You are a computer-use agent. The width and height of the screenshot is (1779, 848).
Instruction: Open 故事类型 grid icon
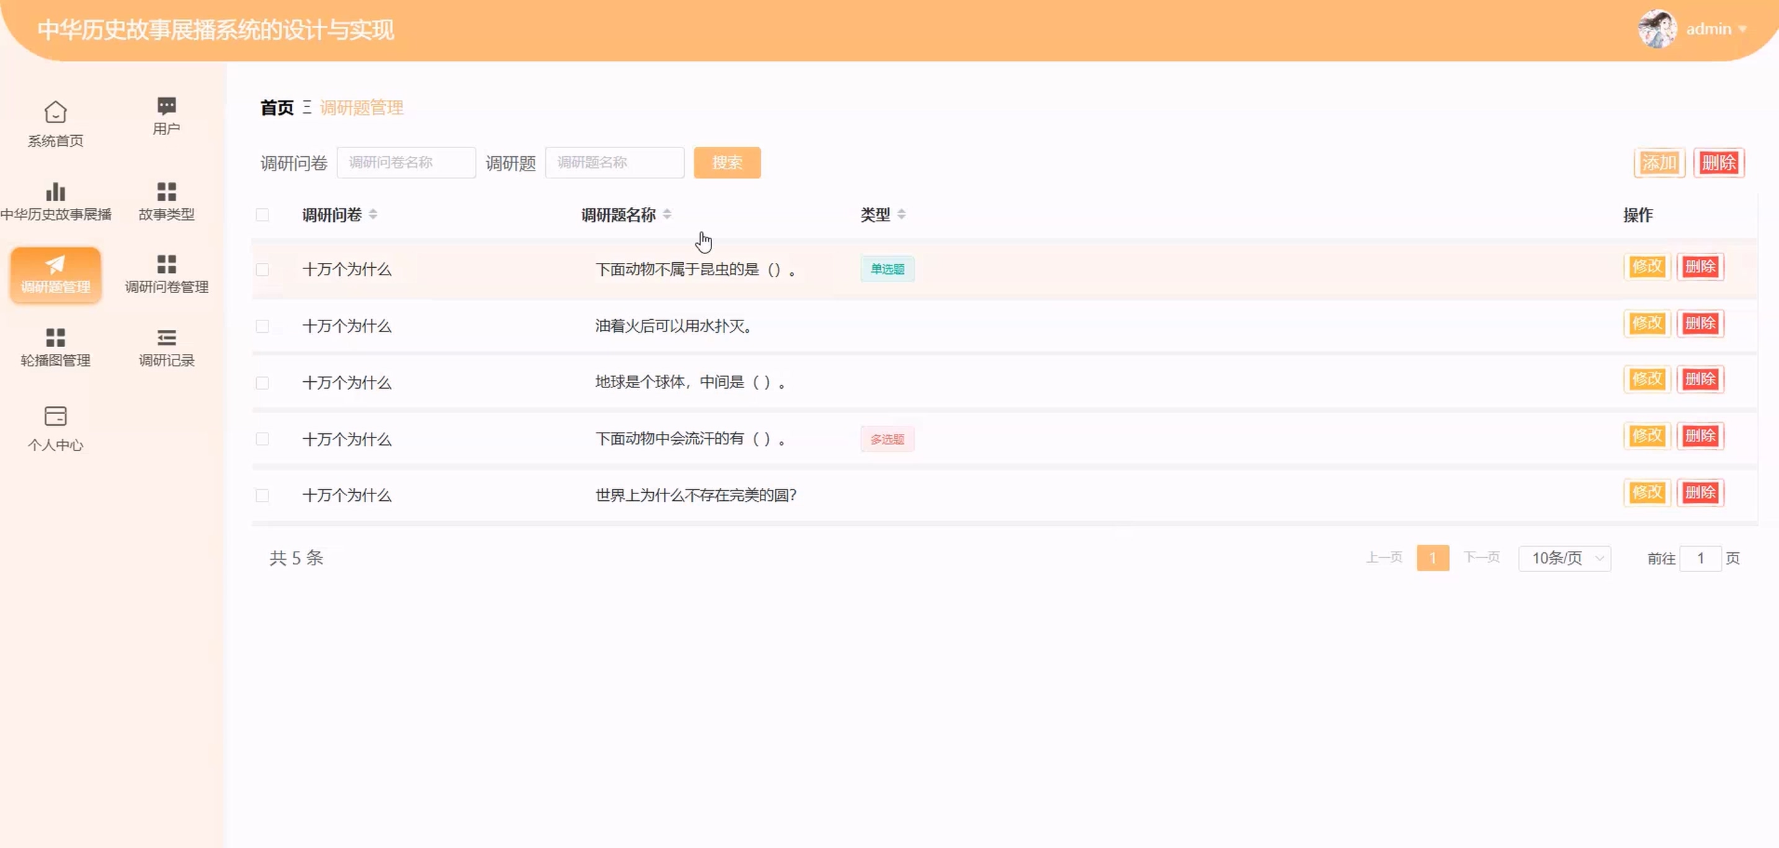[x=166, y=191]
